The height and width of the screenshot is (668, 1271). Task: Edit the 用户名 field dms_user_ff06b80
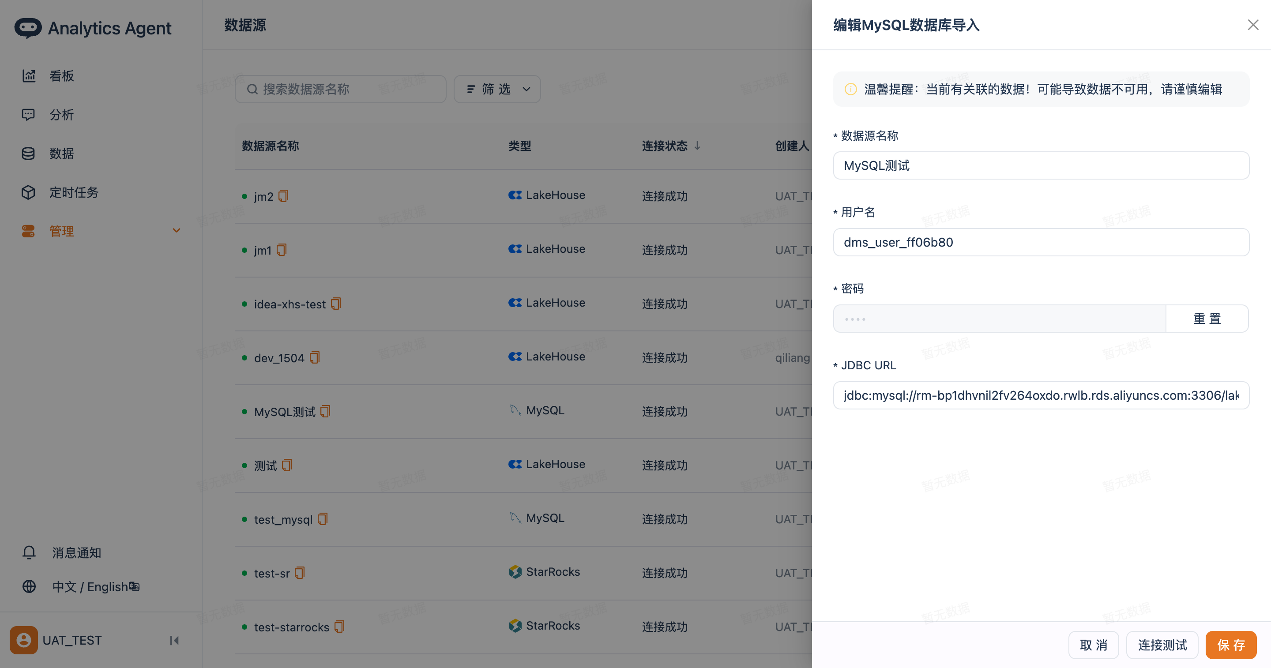[x=1041, y=242]
